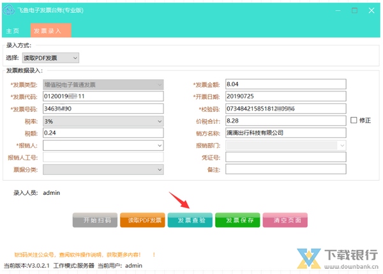
Task: Click the pink 清空页面 button
Action: coord(285,220)
